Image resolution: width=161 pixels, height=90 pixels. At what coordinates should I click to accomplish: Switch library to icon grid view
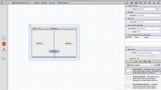point(156,65)
